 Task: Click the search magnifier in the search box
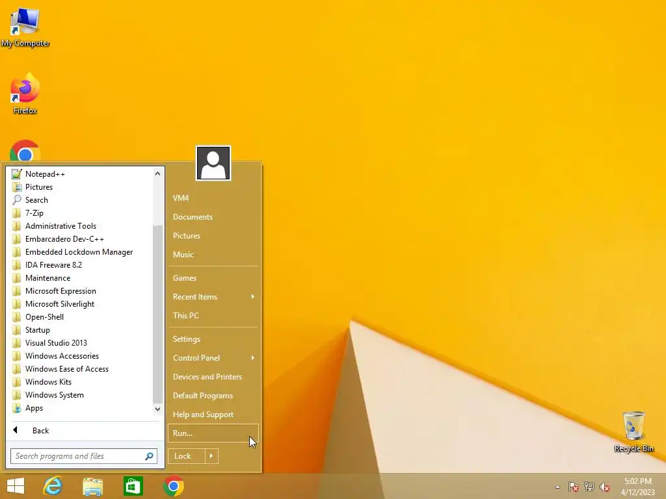click(x=149, y=456)
